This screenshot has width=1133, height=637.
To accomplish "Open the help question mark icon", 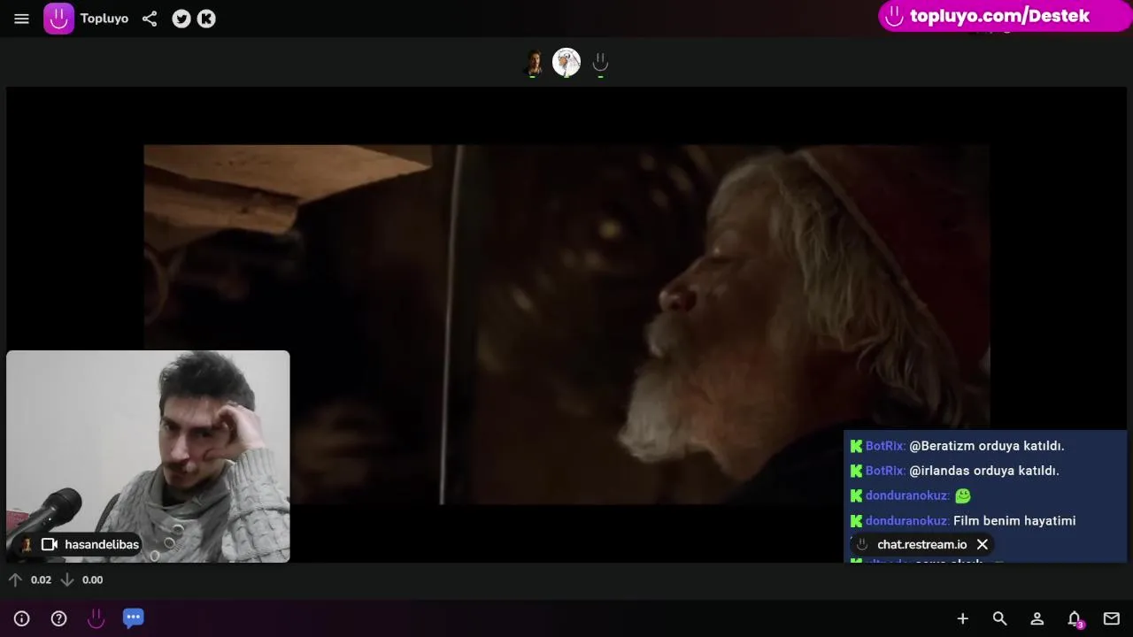I will tap(58, 618).
